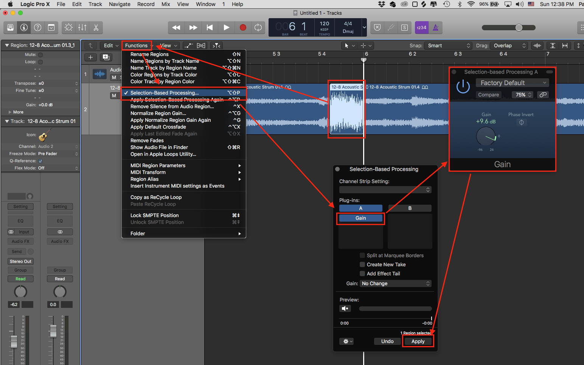Click the Apply button
This screenshot has height=365, width=584.
(x=418, y=341)
